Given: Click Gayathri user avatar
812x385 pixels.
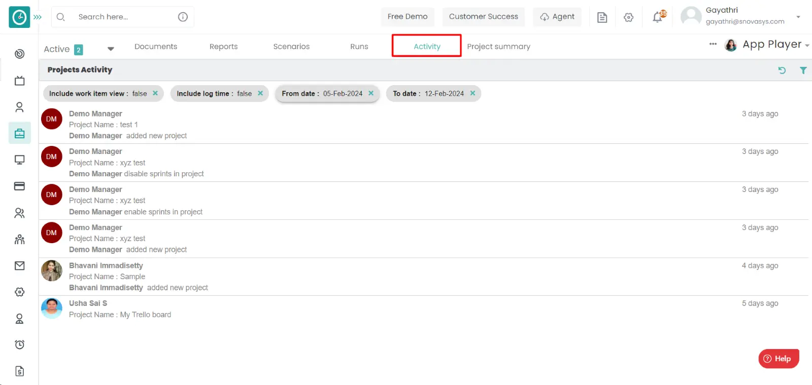Looking at the screenshot, I should pyautogui.click(x=691, y=16).
